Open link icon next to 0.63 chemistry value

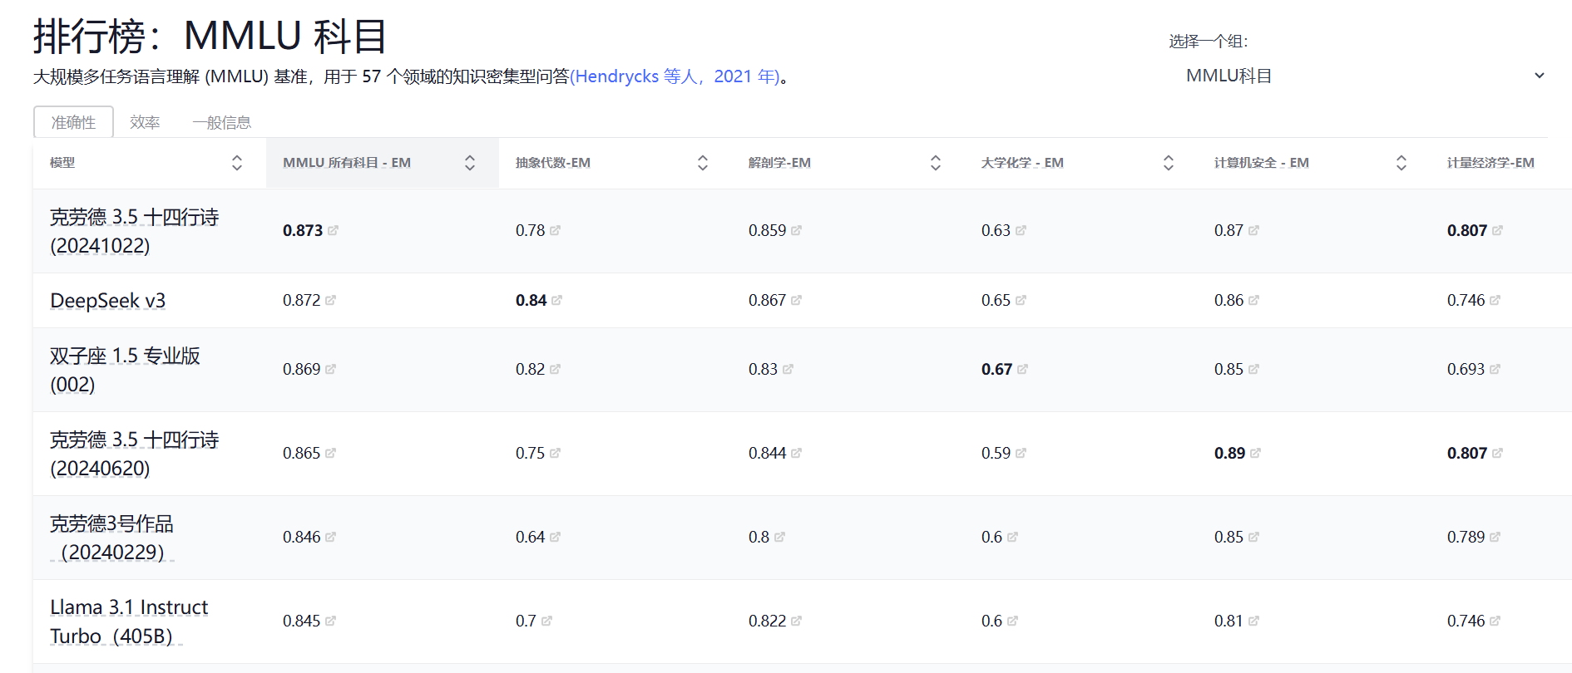coord(1021,230)
